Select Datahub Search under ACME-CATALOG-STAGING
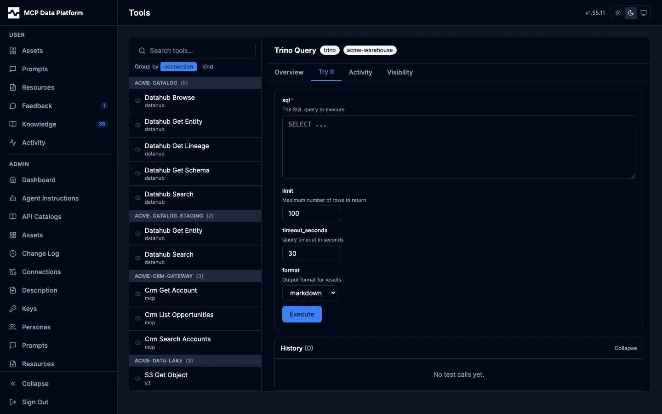This screenshot has width=662, height=414. pos(195,258)
